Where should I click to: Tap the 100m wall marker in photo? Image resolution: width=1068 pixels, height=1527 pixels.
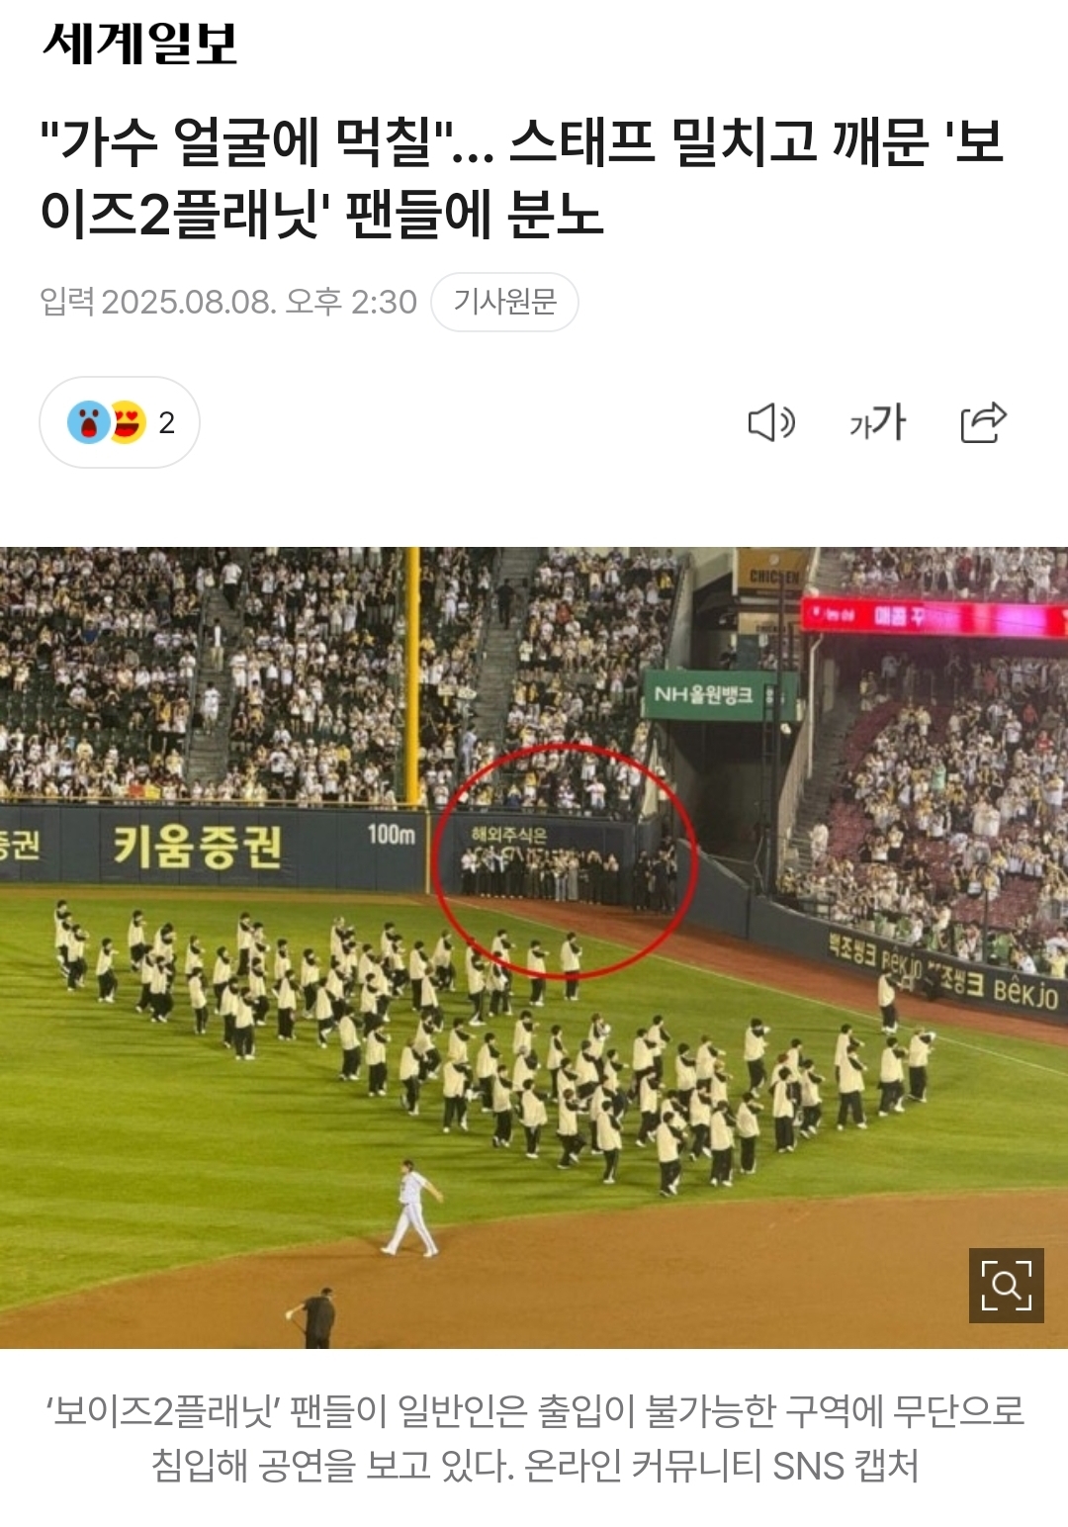point(391,834)
